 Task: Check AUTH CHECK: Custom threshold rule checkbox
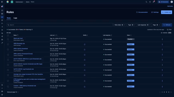[x=8, y=65]
